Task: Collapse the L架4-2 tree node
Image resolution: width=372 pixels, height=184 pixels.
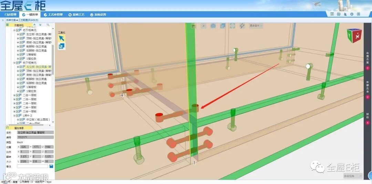Action: coord(14,116)
